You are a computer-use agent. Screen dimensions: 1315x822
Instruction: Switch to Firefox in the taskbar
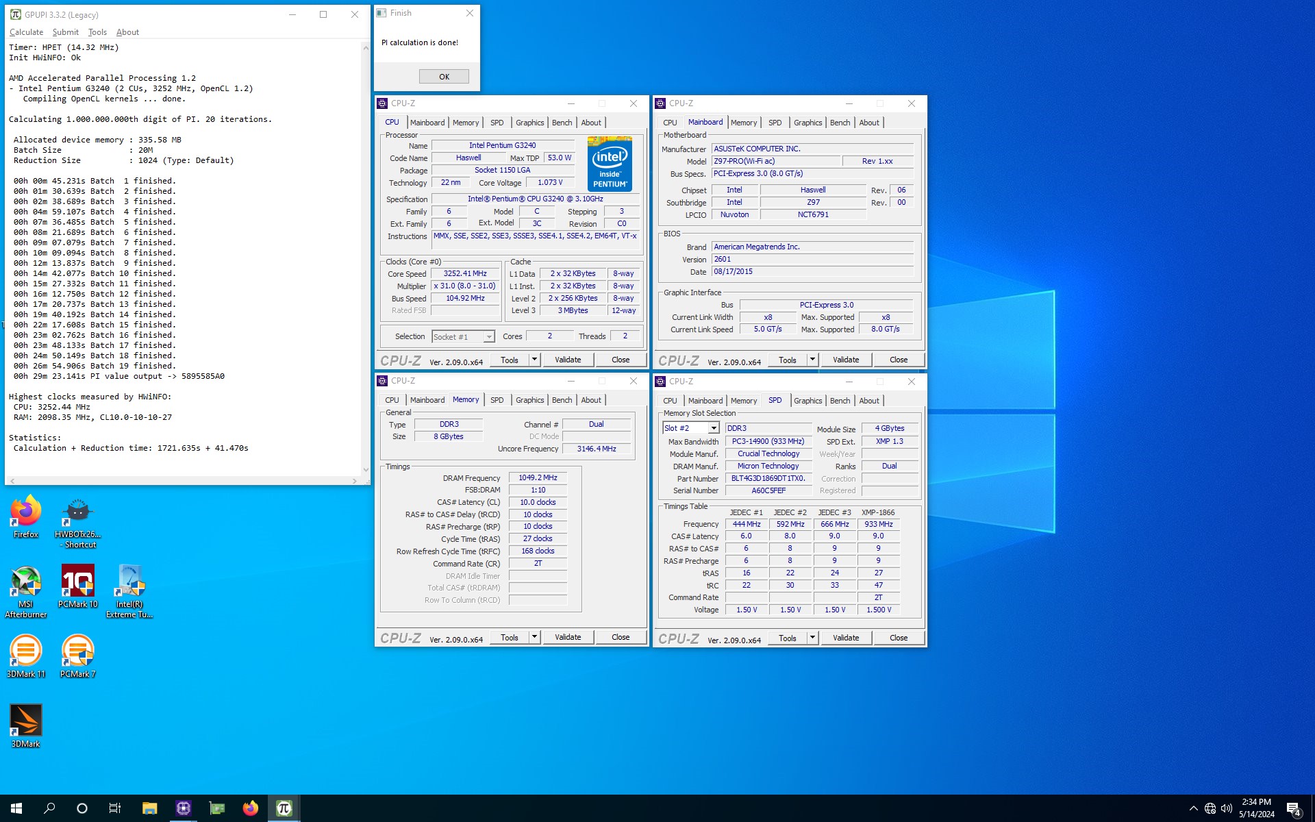[250, 808]
